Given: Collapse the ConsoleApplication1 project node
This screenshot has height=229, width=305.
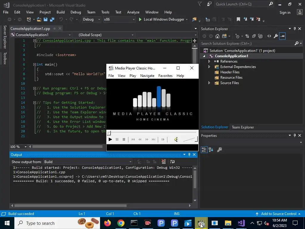Looking at the screenshot, I should tap(204, 56).
